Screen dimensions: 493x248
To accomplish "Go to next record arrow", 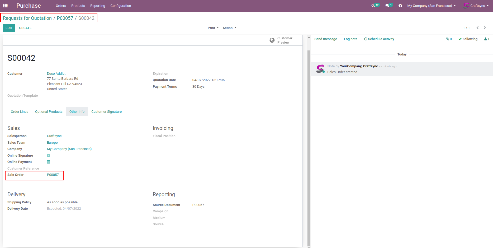I will [485, 28].
